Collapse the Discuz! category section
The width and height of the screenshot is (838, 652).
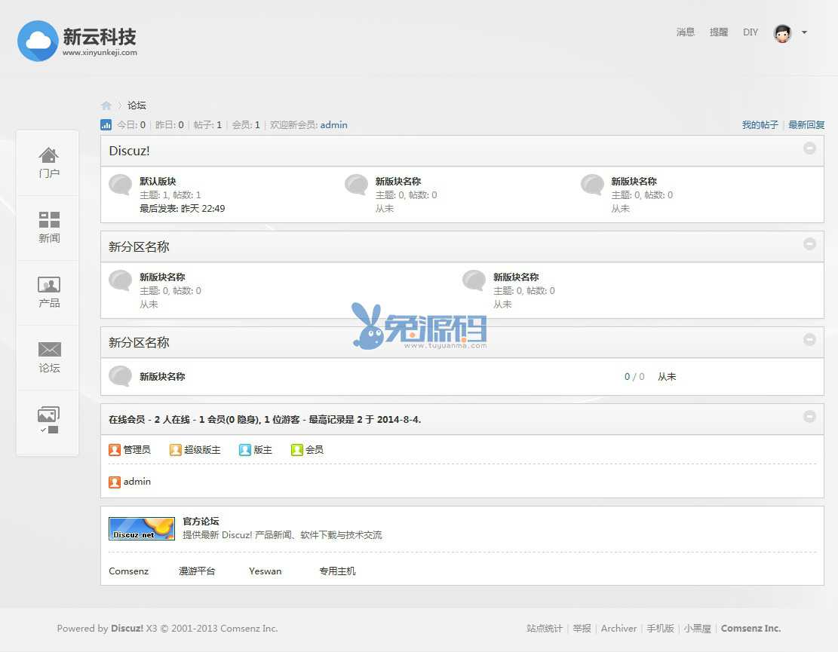pyautogui.click(x=809, y=148)
